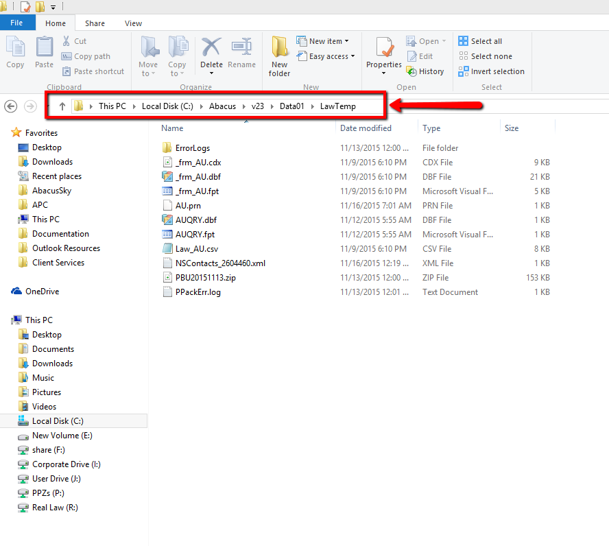Click quick access Properties icon in title bar
Screen dimensions: 609x546
(x=25, y=6)
